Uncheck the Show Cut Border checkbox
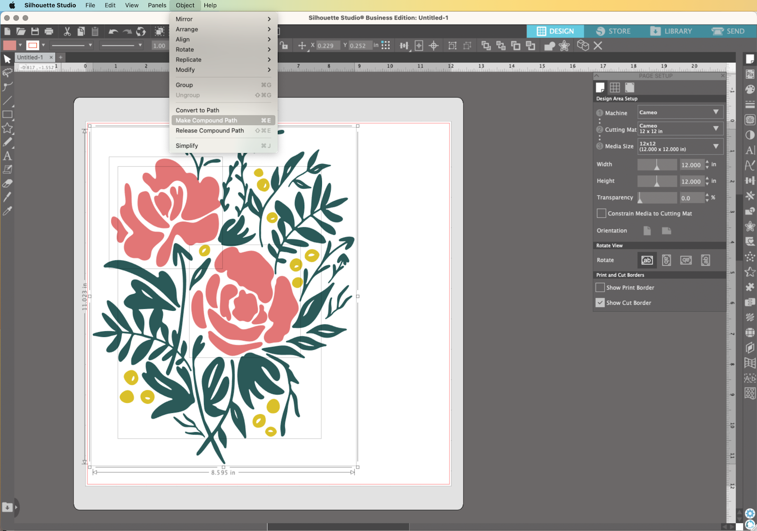Screen dimensions: 757x531 (600, 303)
